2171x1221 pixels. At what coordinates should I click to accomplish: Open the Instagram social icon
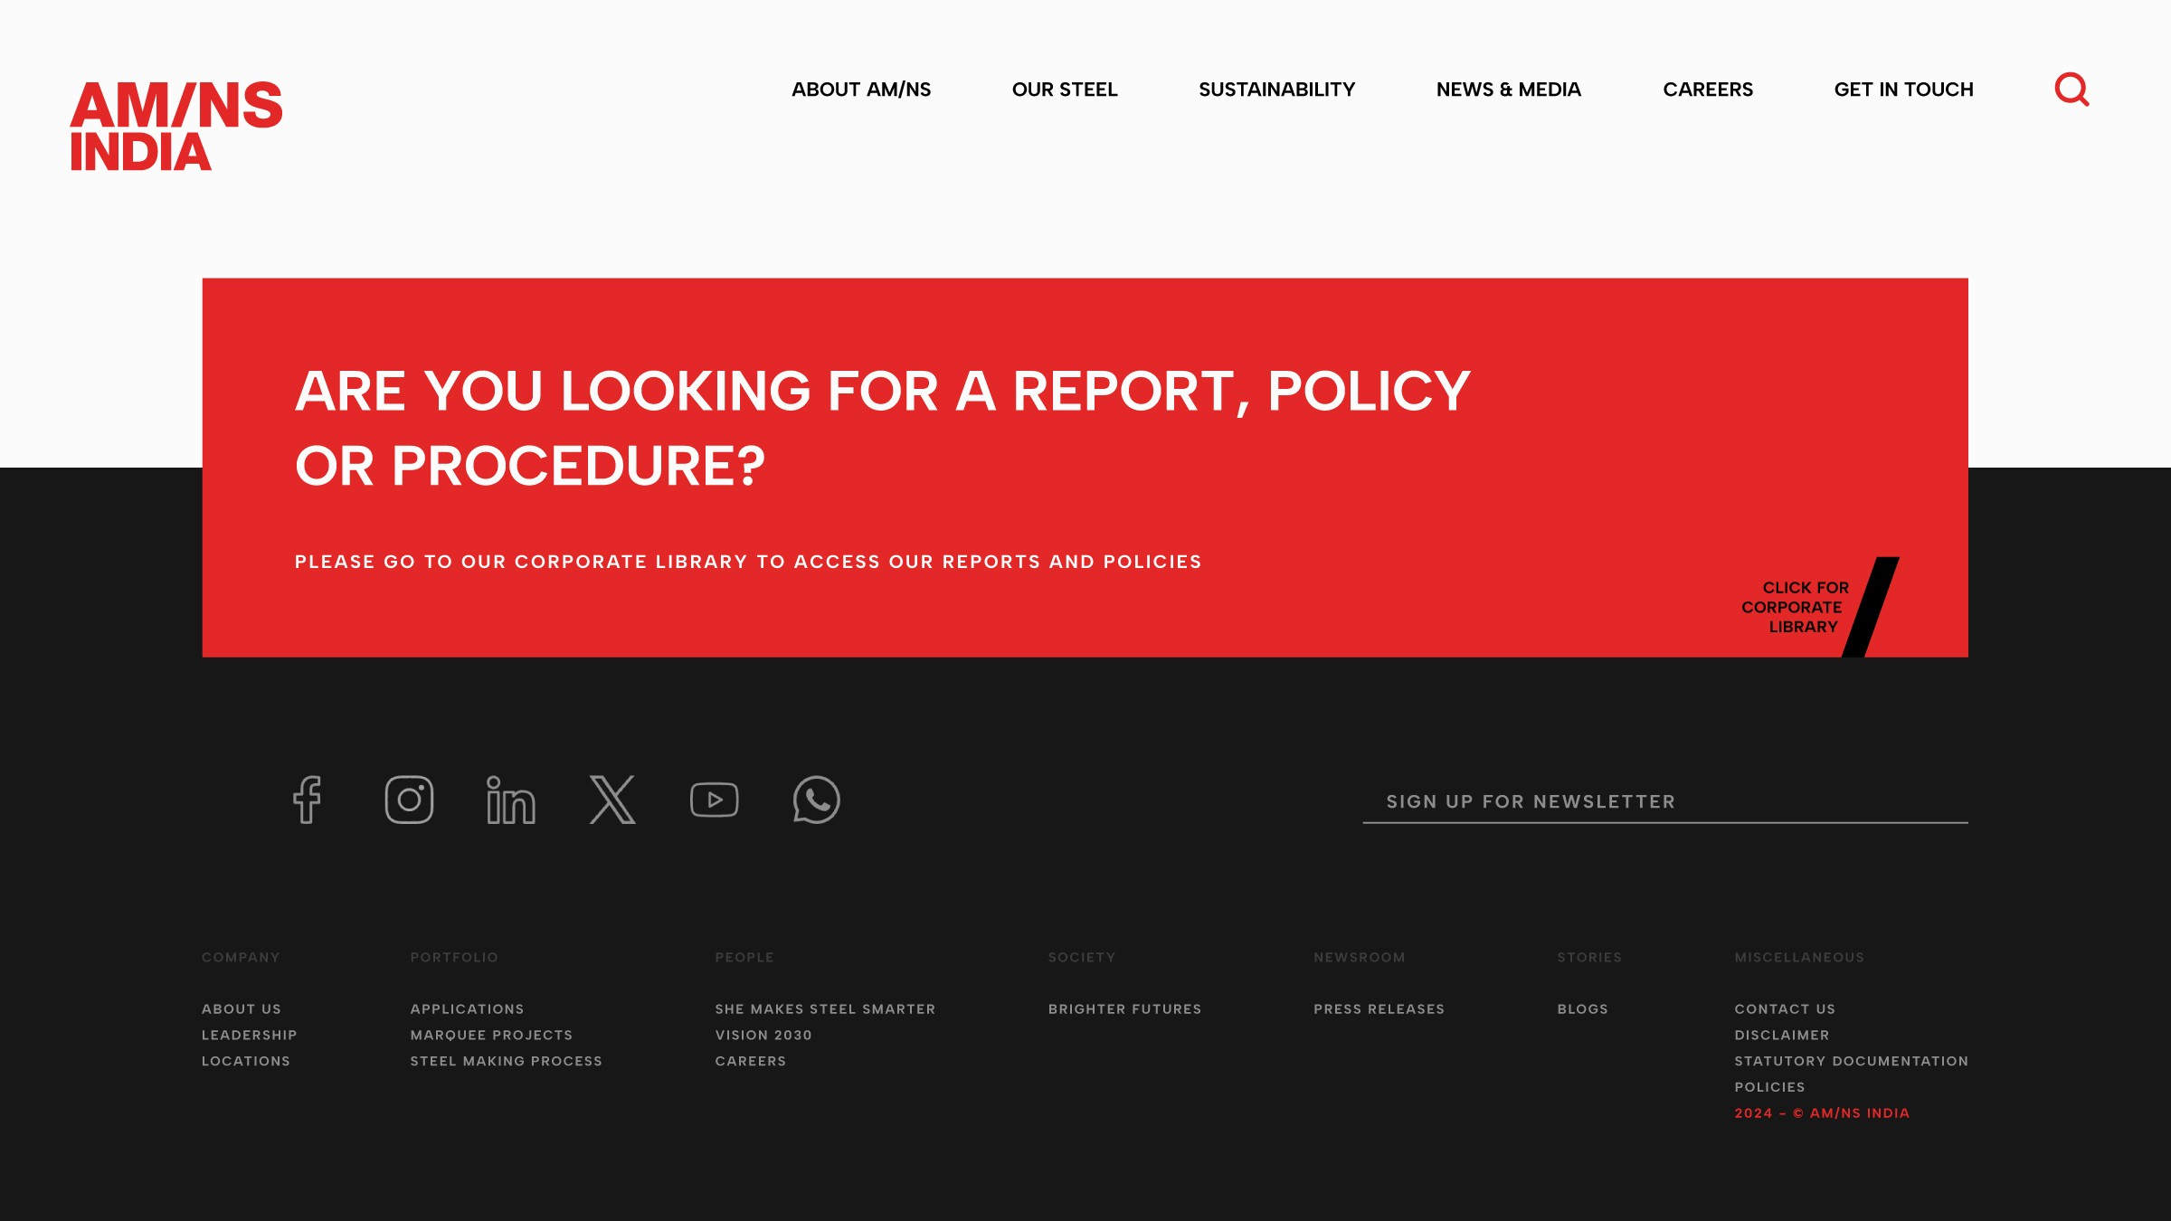pos(409,800)
